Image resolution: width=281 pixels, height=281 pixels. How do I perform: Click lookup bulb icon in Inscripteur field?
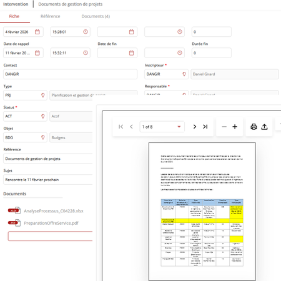(184, 74)
